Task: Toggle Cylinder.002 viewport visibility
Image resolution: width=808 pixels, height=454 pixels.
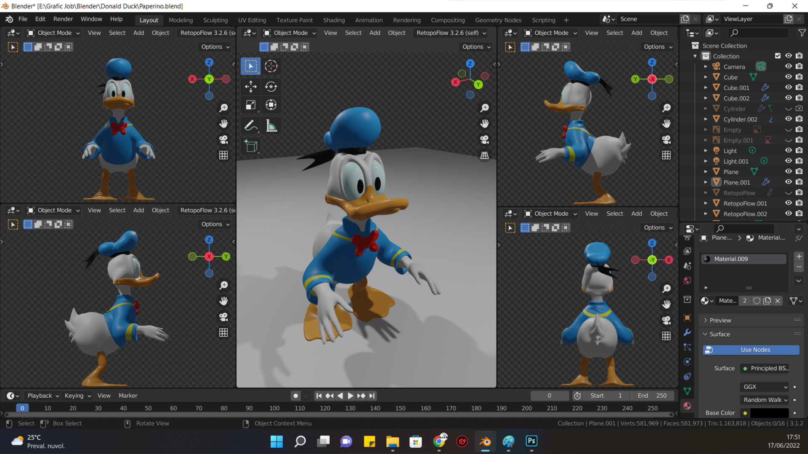Action: pos(788,119)
